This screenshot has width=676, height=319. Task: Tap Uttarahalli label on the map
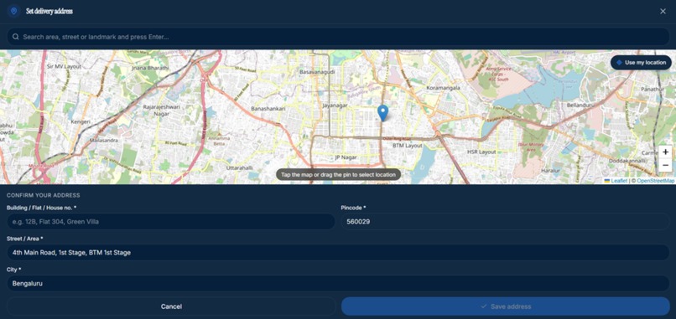239,168
